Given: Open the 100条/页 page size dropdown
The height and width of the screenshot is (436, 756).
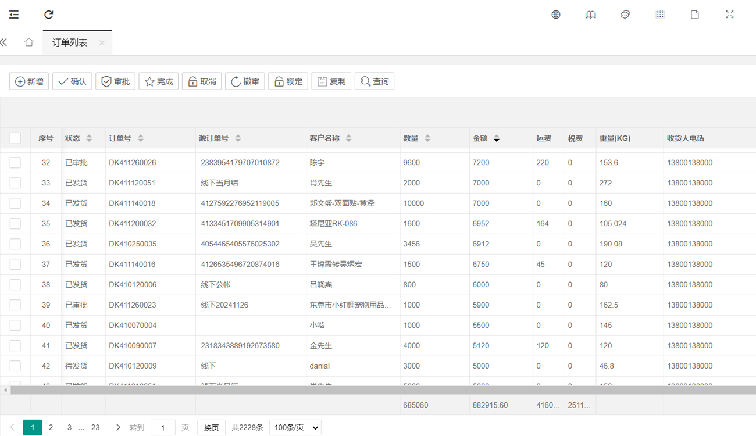Looking at the screenshot, I should 295,427.
